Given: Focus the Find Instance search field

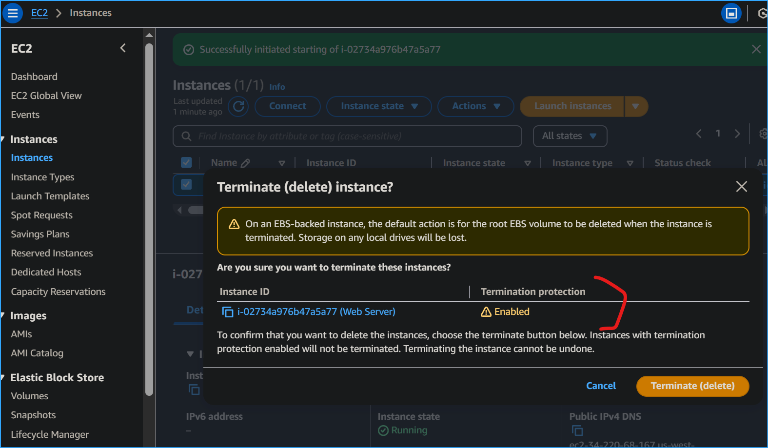Looking at the screenshot, I should click(x=347, y=136).
